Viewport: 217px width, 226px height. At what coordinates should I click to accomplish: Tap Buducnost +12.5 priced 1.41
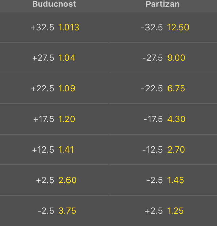pyautogui.click(x=54, y=150)
